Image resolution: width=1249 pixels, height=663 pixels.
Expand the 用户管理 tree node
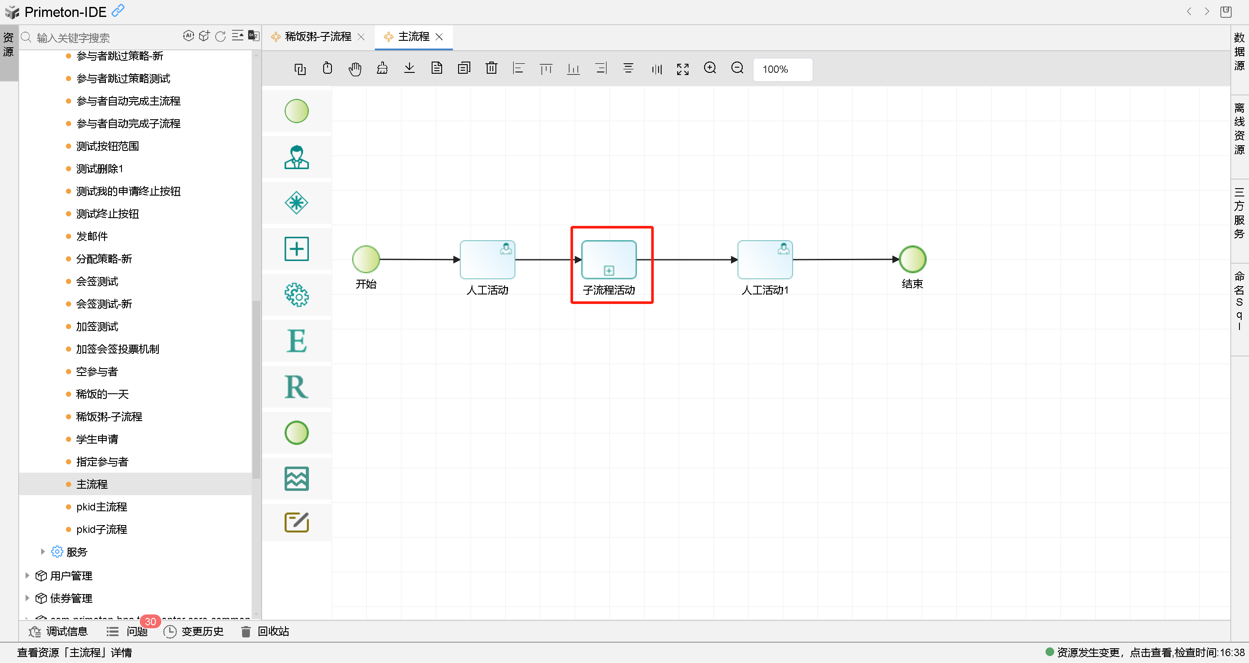tap(27, 575)
